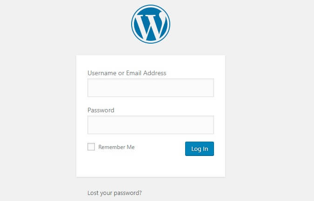
Task: Enable the Remember Me option box
Action: pos(91,147)
